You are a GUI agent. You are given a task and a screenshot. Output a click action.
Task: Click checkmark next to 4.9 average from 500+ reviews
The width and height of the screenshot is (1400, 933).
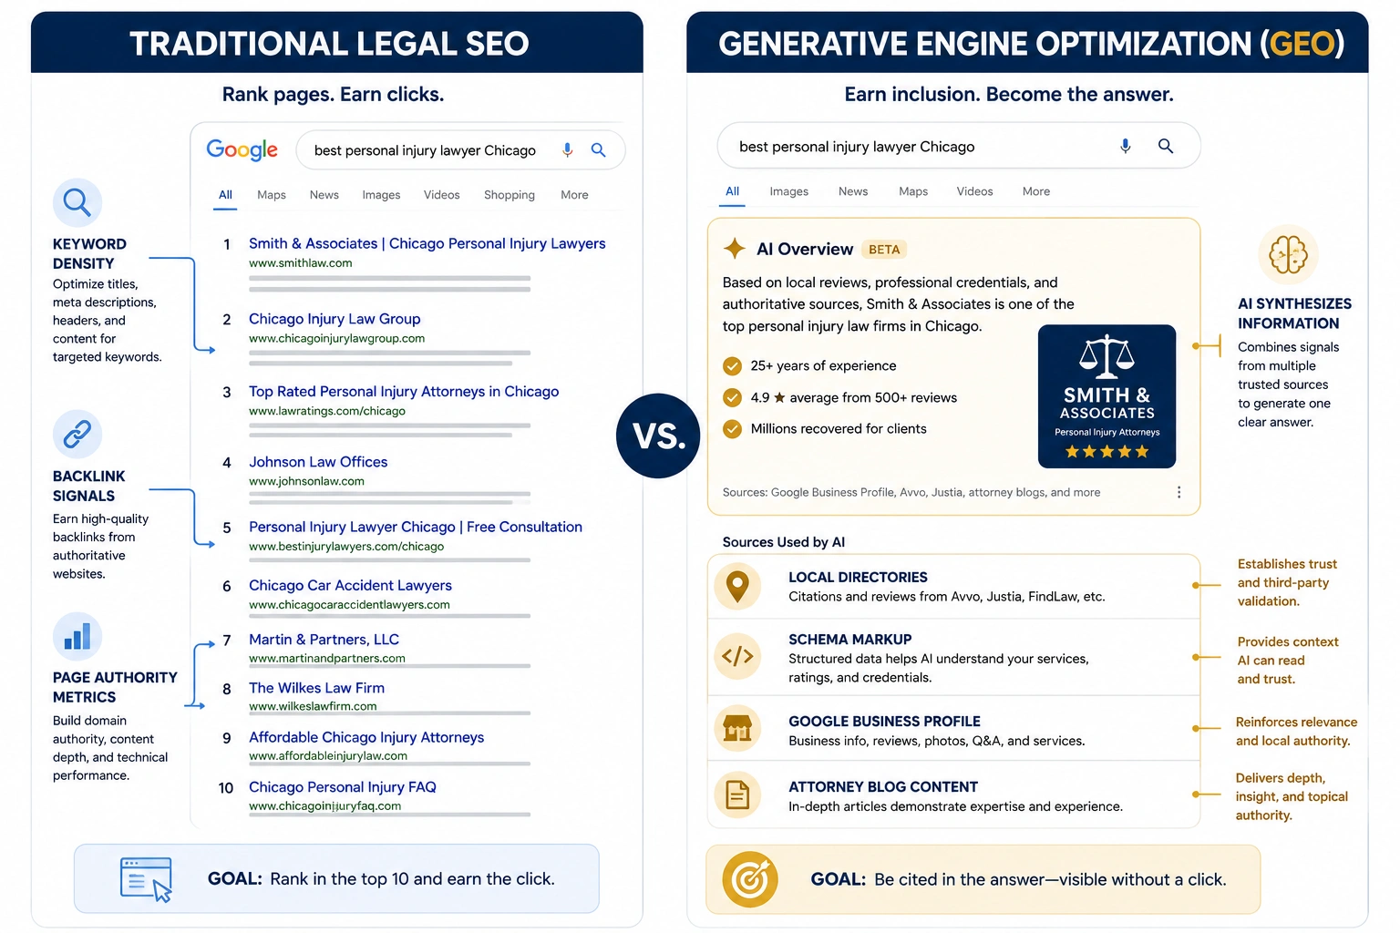tap(732, 397)
